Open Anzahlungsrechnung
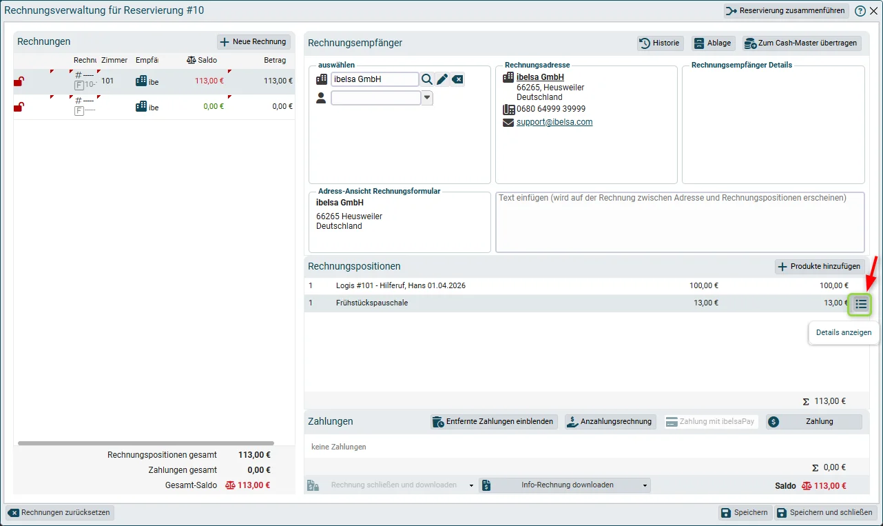 [x=610, y=422]
